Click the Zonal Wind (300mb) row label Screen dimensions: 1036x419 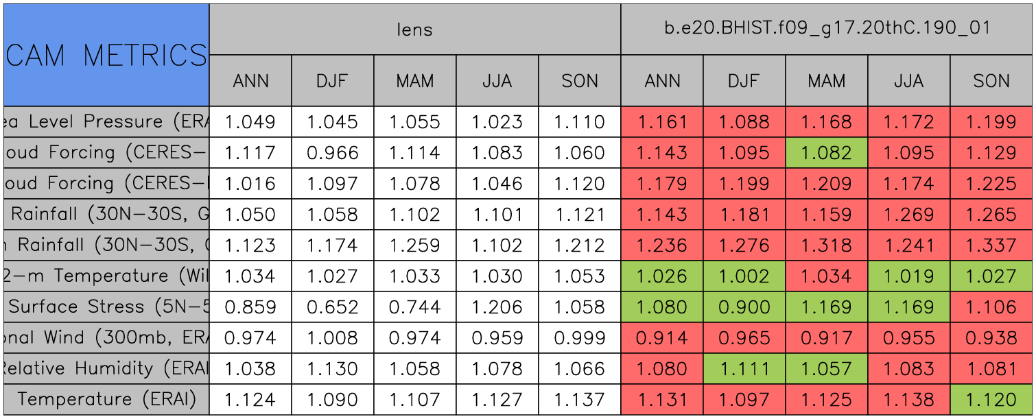[x=106, y=337]
